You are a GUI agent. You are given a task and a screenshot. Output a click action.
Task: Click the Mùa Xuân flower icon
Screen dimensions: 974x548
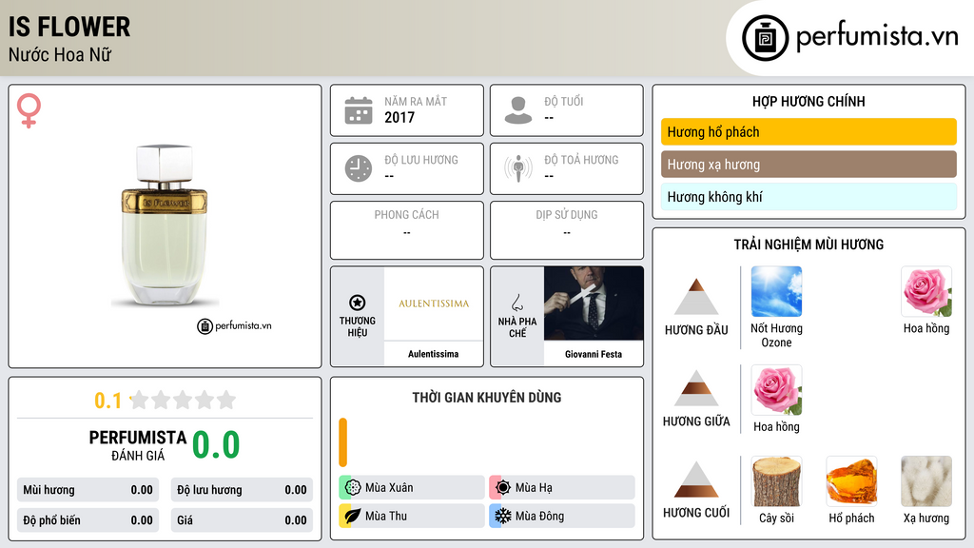(x=352, y=487)
